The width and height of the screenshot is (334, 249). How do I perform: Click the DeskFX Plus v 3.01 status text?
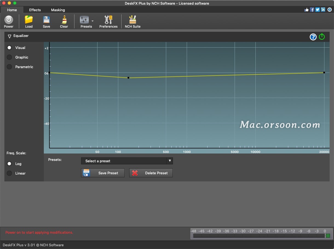(33, 245)
